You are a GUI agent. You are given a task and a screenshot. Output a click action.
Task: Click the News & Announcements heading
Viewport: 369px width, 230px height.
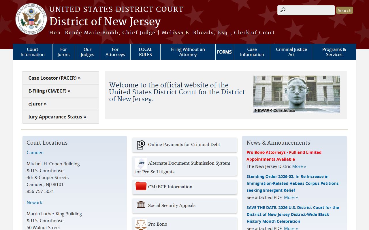278,143
